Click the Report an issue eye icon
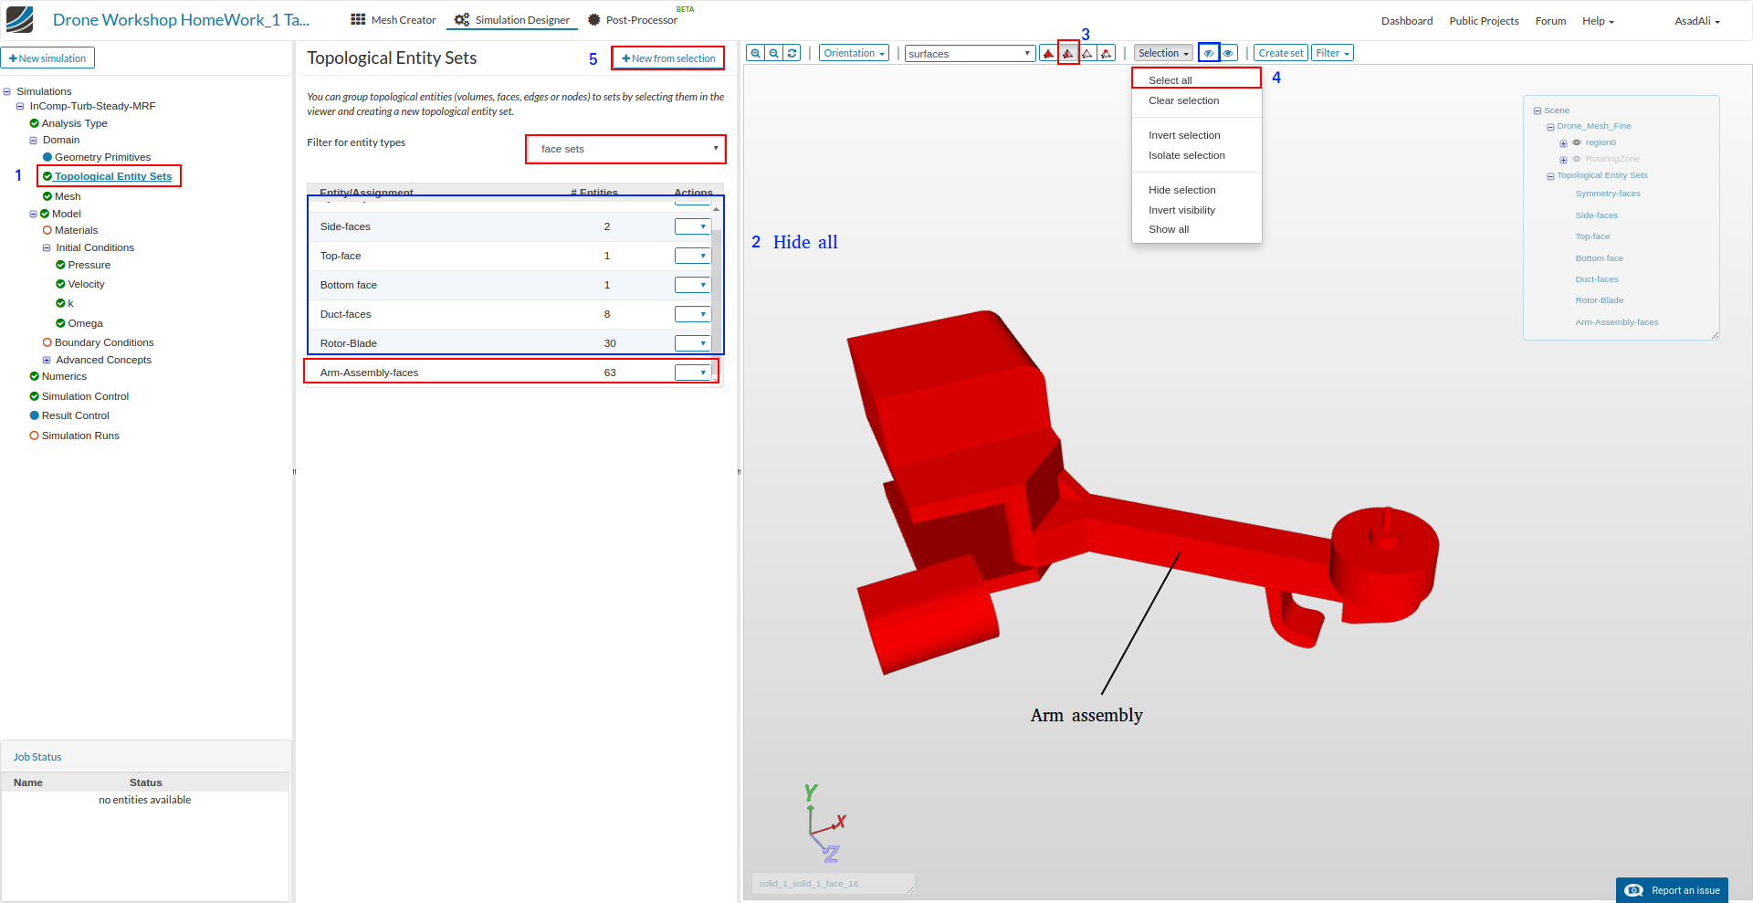This screenshot has height=903, width=1753. click(1634, 890)
